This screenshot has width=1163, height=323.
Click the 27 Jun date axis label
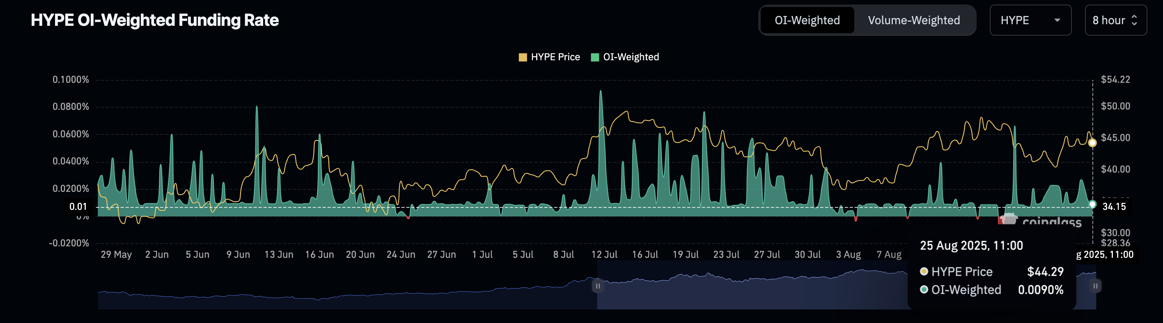(x=442, y=255)
